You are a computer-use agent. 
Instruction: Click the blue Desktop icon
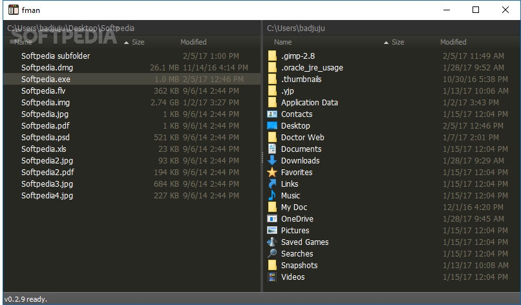click(x=272, y=125)
